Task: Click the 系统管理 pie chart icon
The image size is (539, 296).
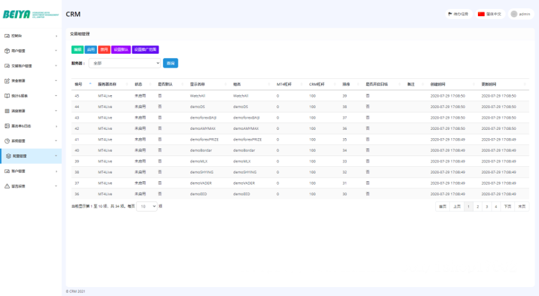Action: (7, 141)
